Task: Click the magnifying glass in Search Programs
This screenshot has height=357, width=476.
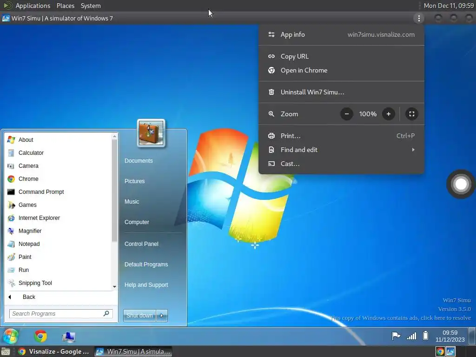Action: tap(106, 313)
